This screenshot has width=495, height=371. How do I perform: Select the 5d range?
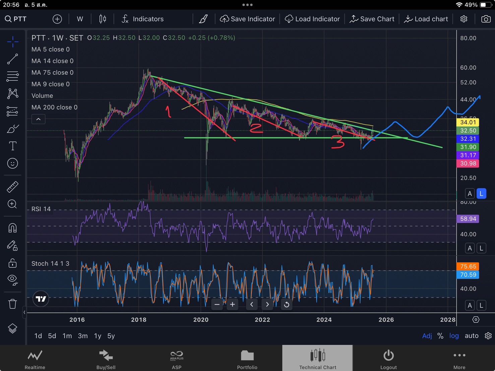[x=52, y=336]
